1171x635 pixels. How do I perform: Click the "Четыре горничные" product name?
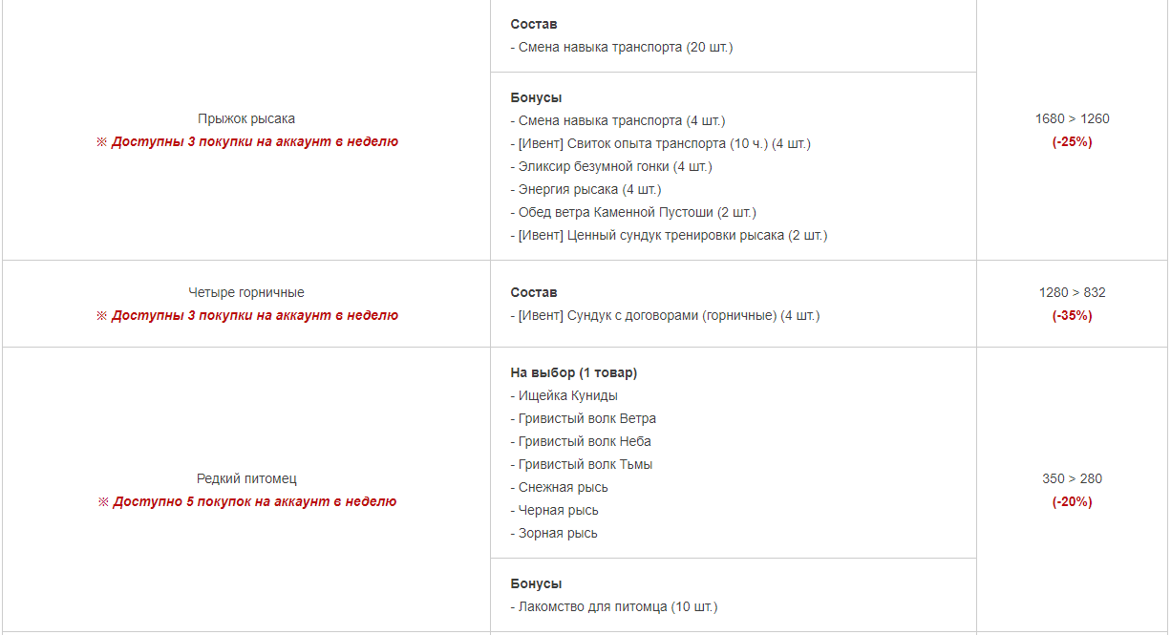246,293
